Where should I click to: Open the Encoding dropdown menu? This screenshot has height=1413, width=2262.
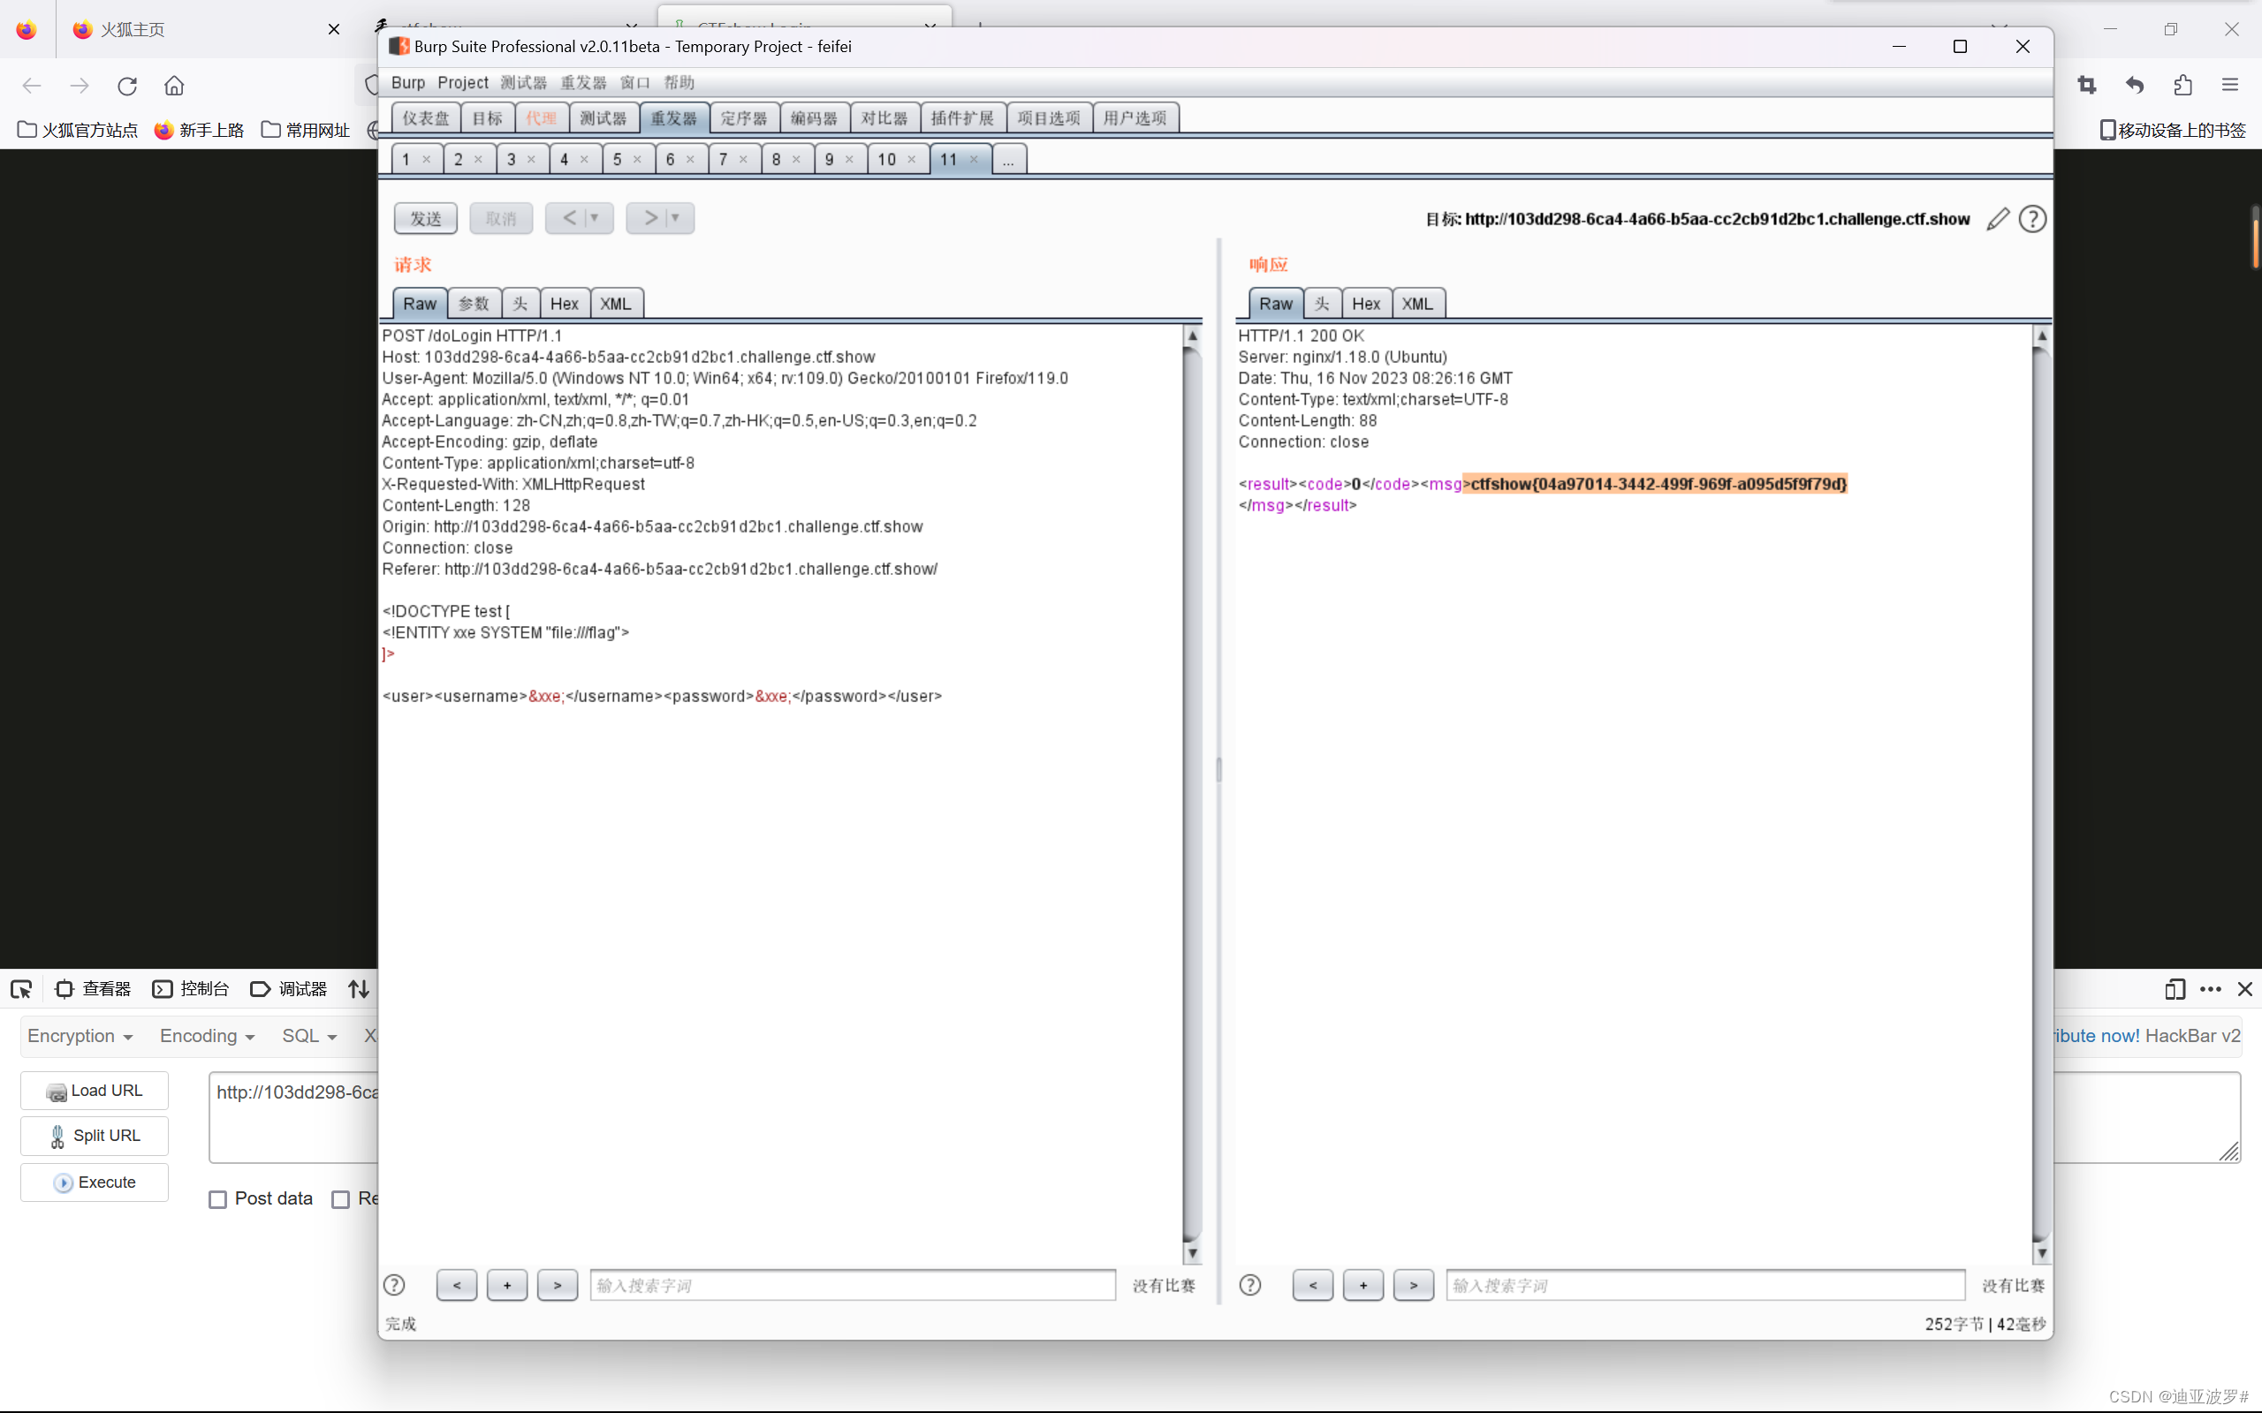[208, 1035]
